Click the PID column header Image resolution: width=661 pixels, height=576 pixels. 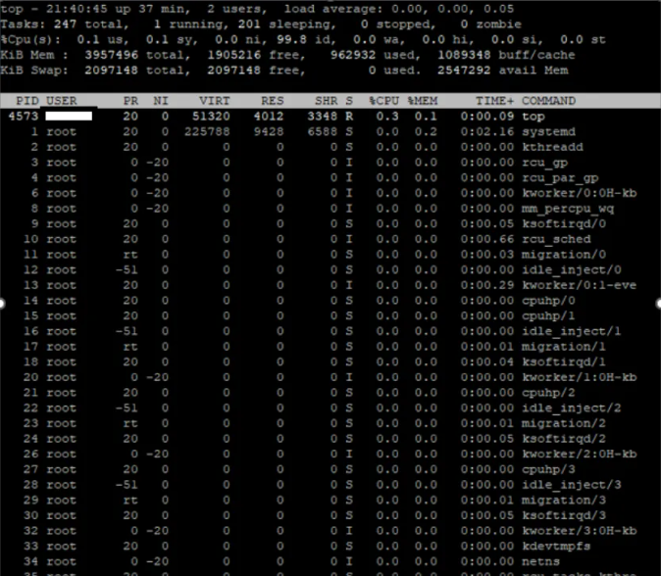coord(27,101)
